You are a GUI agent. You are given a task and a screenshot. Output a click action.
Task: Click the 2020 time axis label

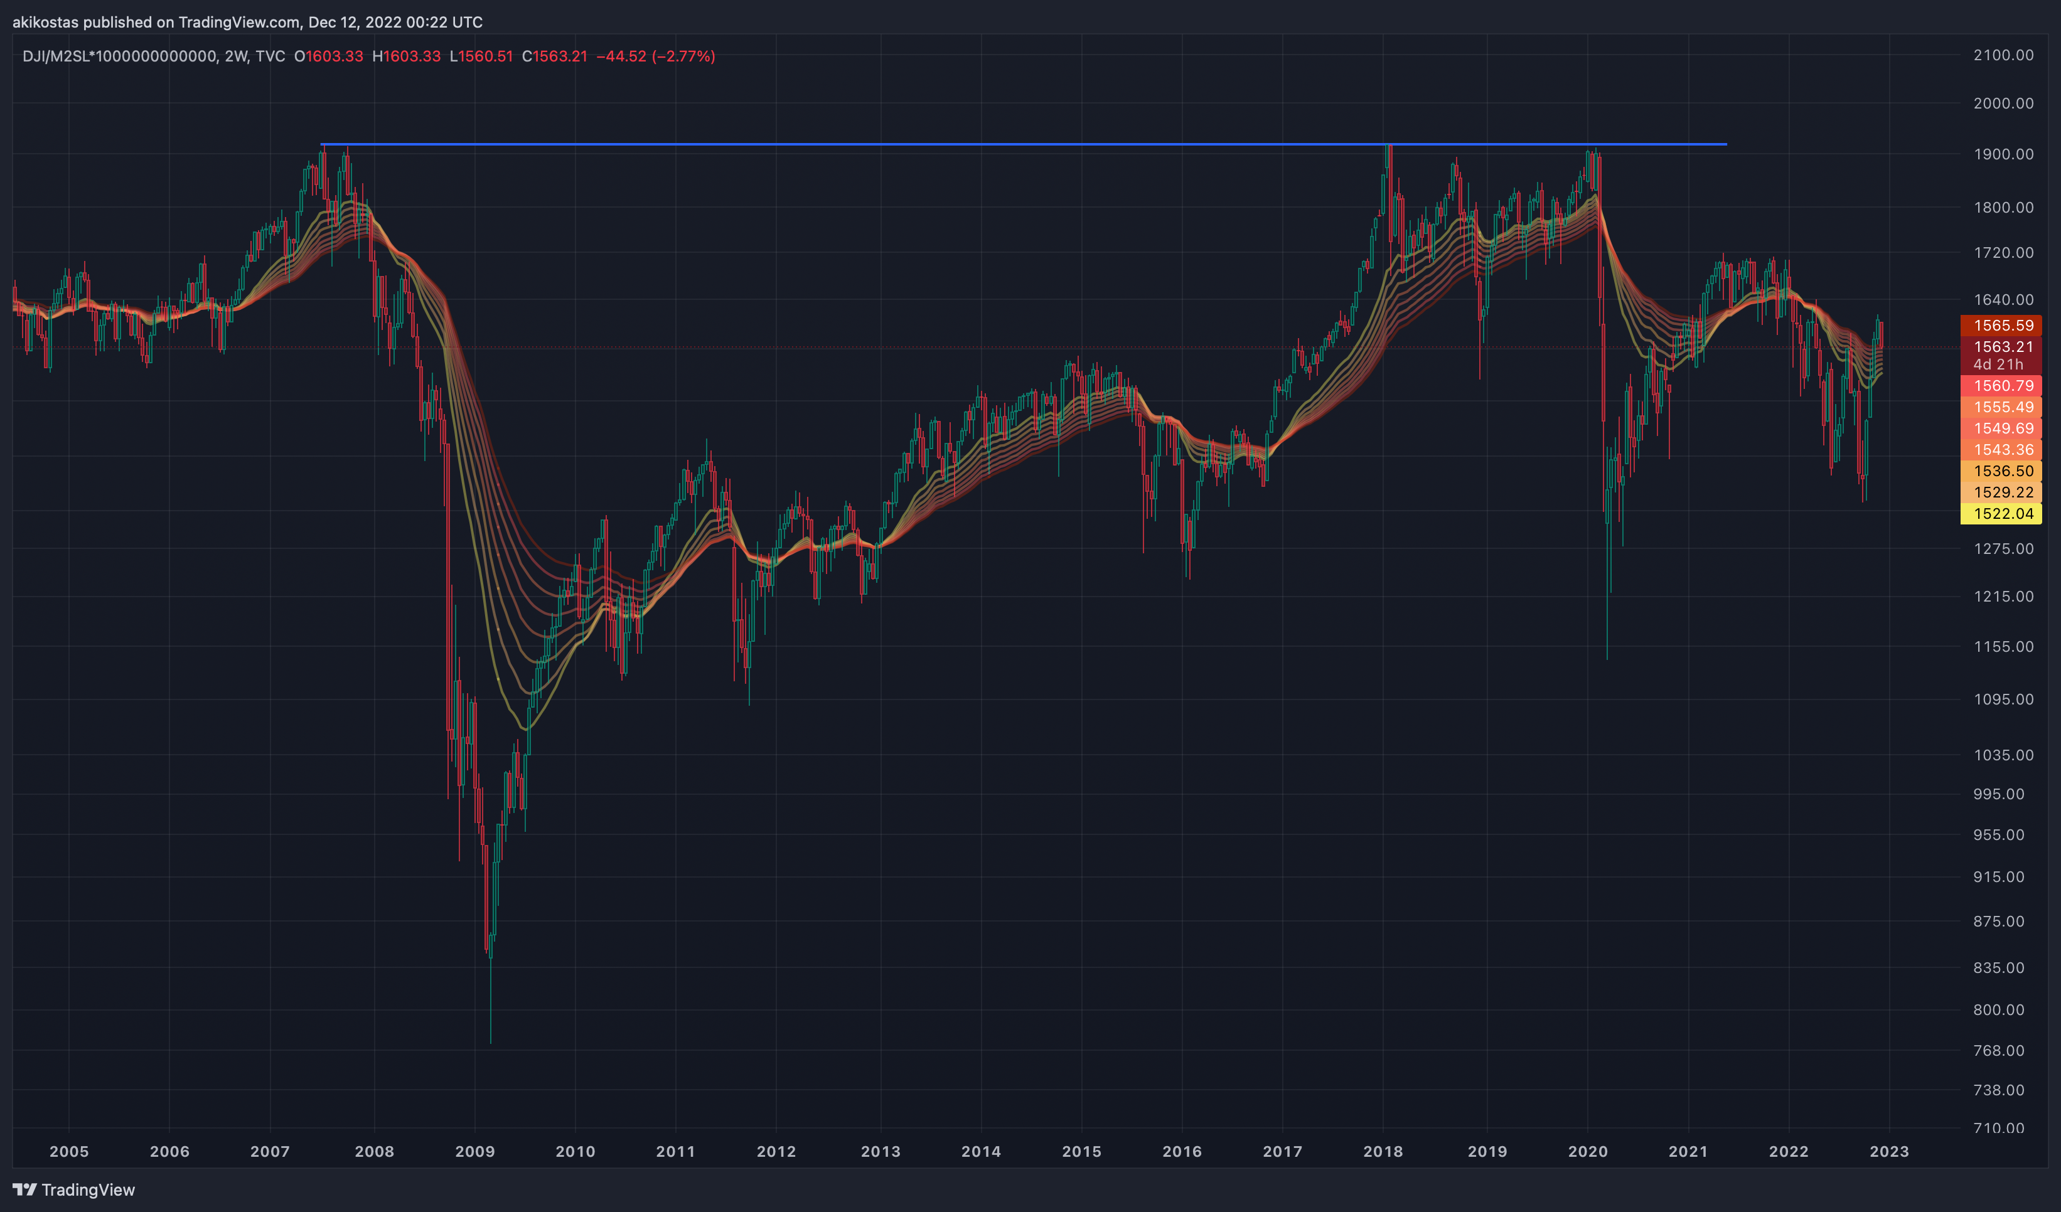click(x=1588, y=1152)
